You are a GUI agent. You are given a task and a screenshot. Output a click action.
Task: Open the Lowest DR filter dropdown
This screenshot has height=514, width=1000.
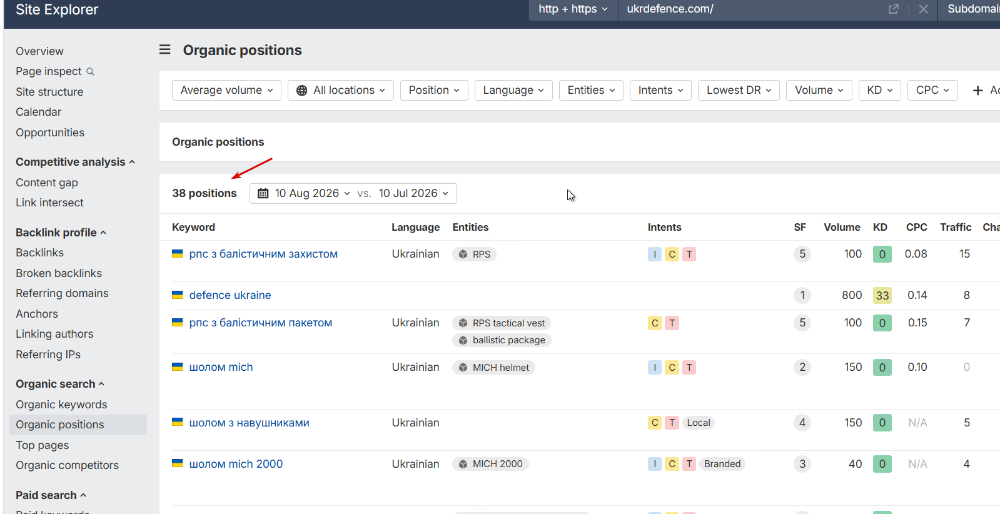(x=739, y=91)
